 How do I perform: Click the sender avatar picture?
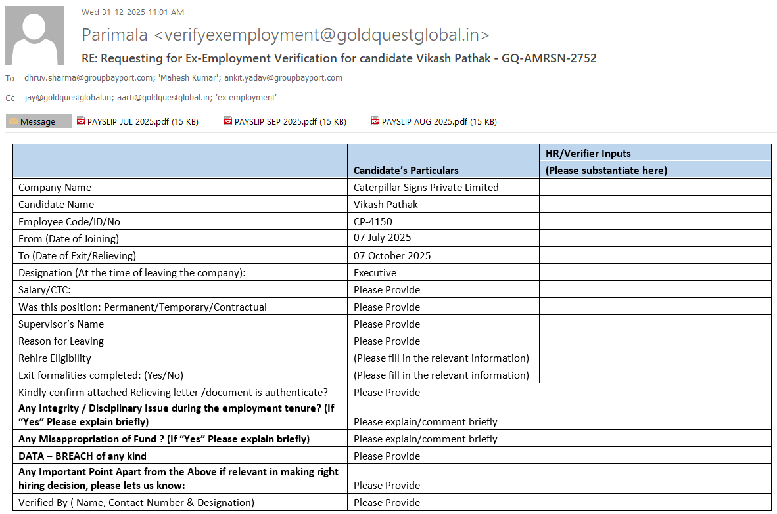click(x=35, y=35)
